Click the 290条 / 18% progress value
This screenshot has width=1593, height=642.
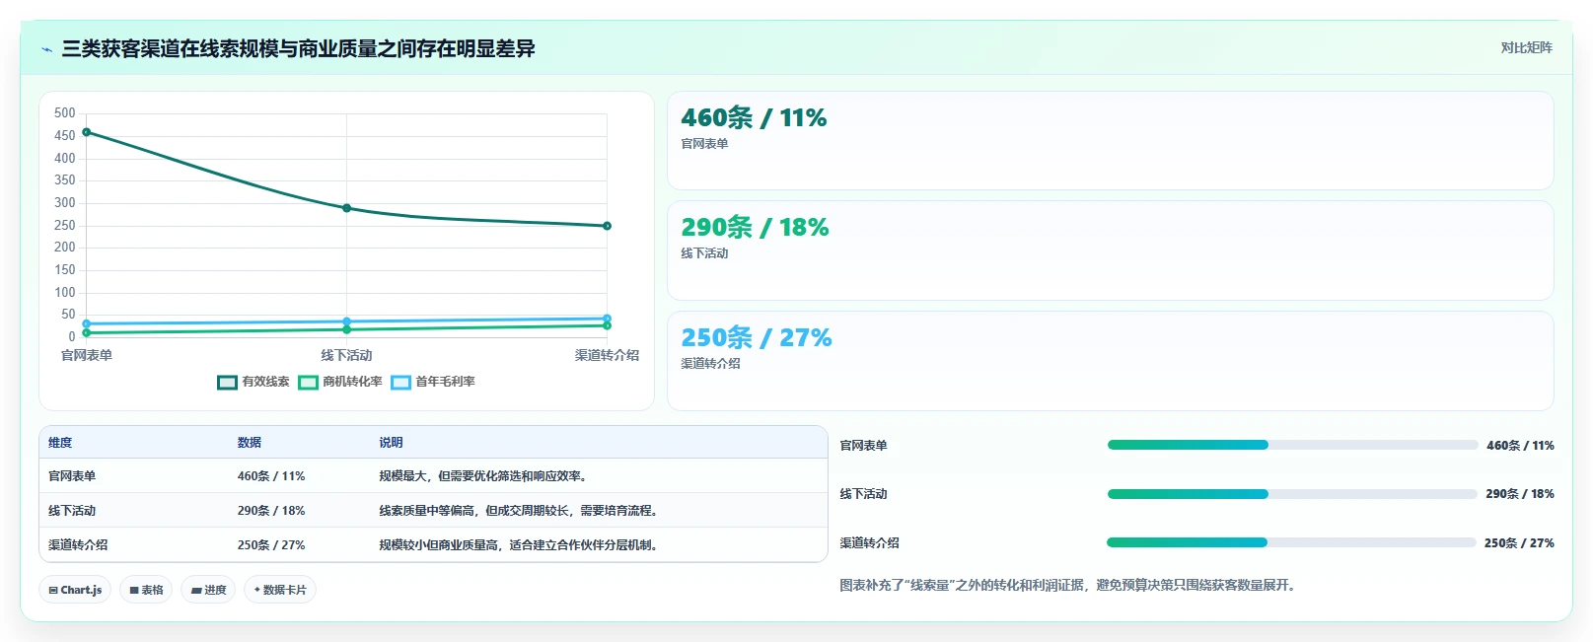[1520, 494]
